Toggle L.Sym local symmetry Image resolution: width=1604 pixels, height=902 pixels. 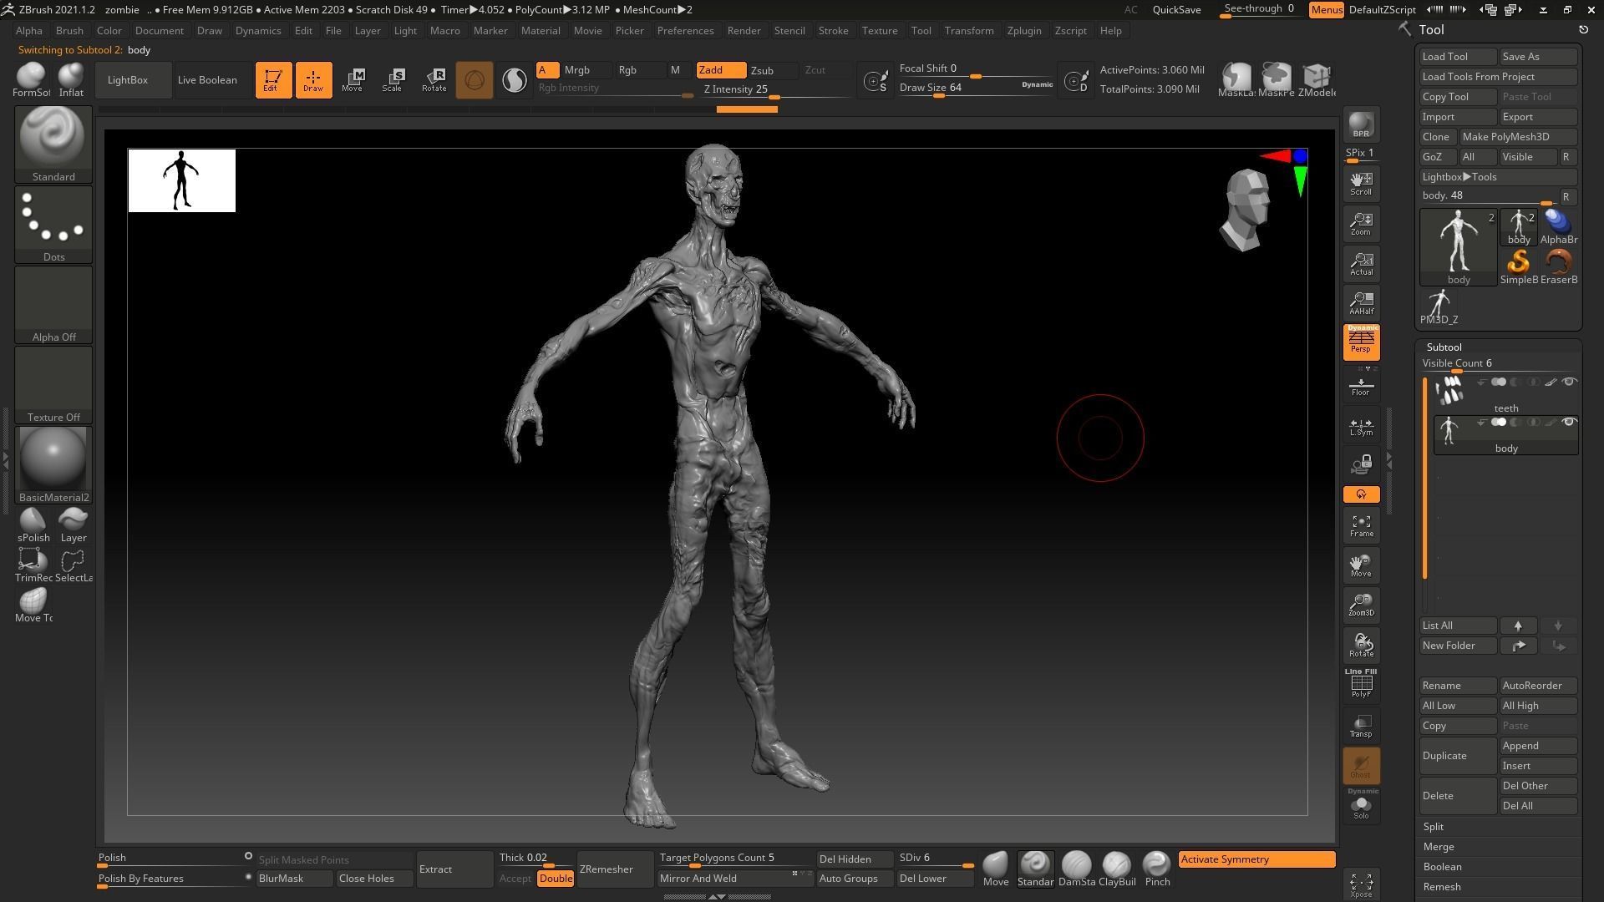[x=1361, y=426]
